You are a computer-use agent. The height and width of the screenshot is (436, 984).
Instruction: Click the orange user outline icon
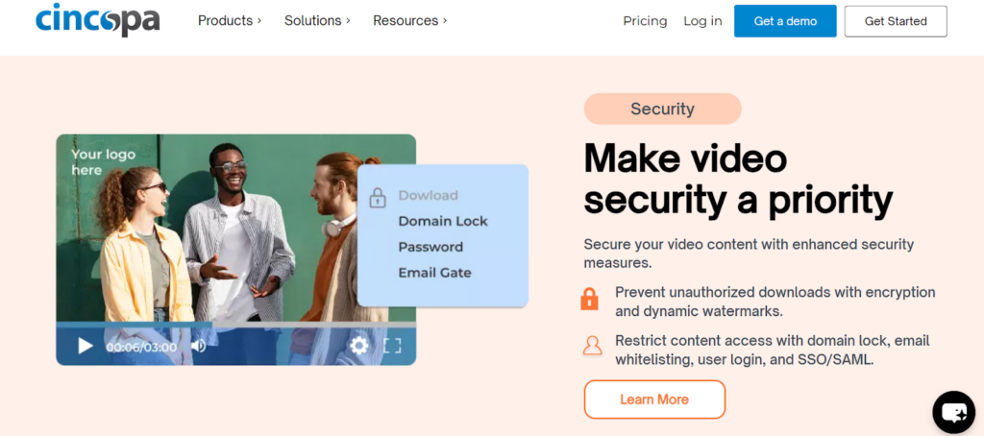click(x=590, y=346)
